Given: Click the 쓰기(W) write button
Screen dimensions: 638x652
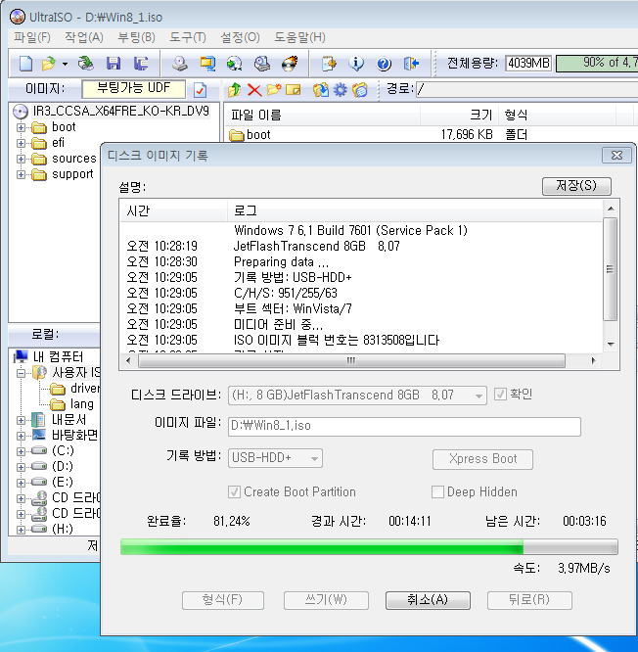Looking at the screenshot, I should pos(326,600).
